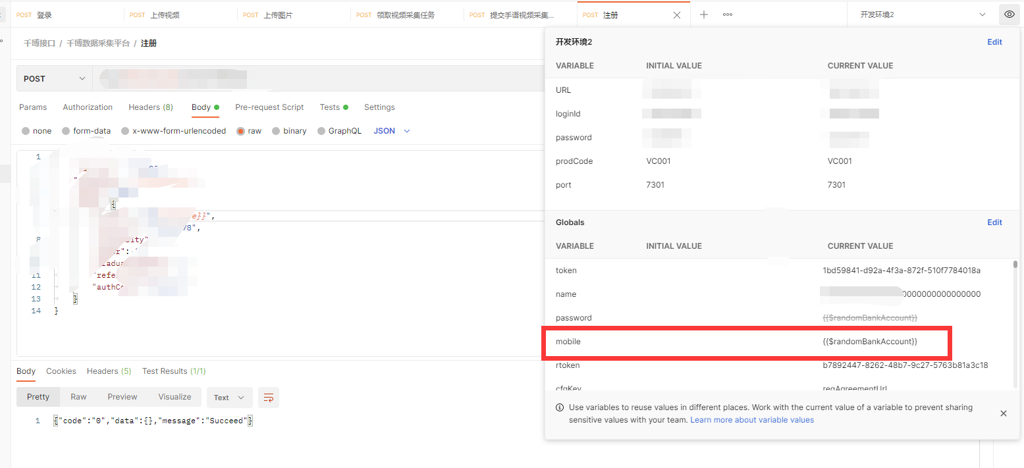1024x468 pixels.
Task: Toggle line wrapping in the response viewer
Action: click(x=268, y=398)
